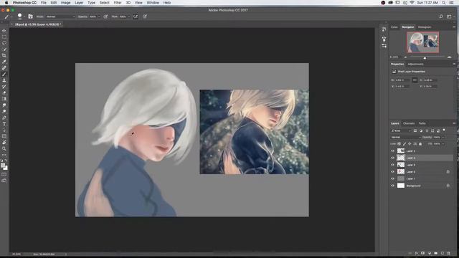Open the brush Opacity dropdown arrow
Viewport: 459px width, 258px height.
[x=99, y=16]
